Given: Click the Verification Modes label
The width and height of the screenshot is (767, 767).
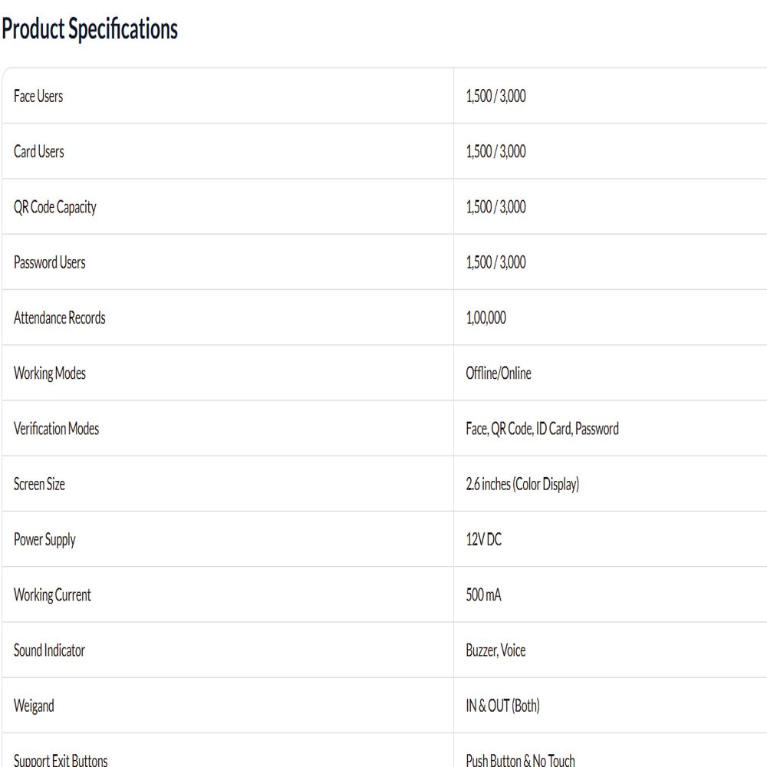Looking at the screenshot, I should click(56, 429).
